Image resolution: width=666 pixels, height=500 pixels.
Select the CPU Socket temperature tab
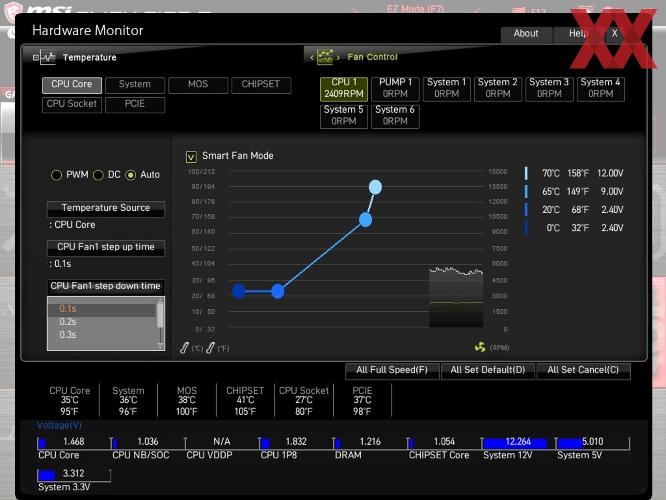tap(72, 105)
